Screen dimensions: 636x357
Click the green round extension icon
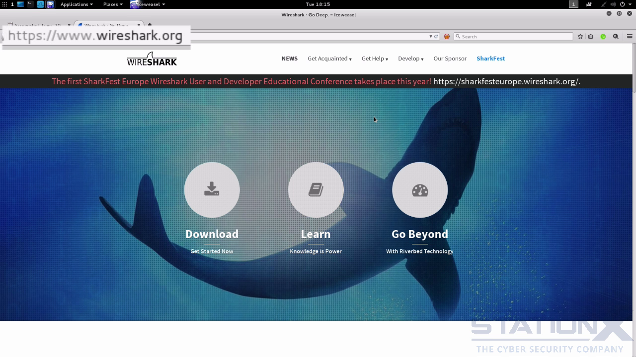[x=603, y=36]
